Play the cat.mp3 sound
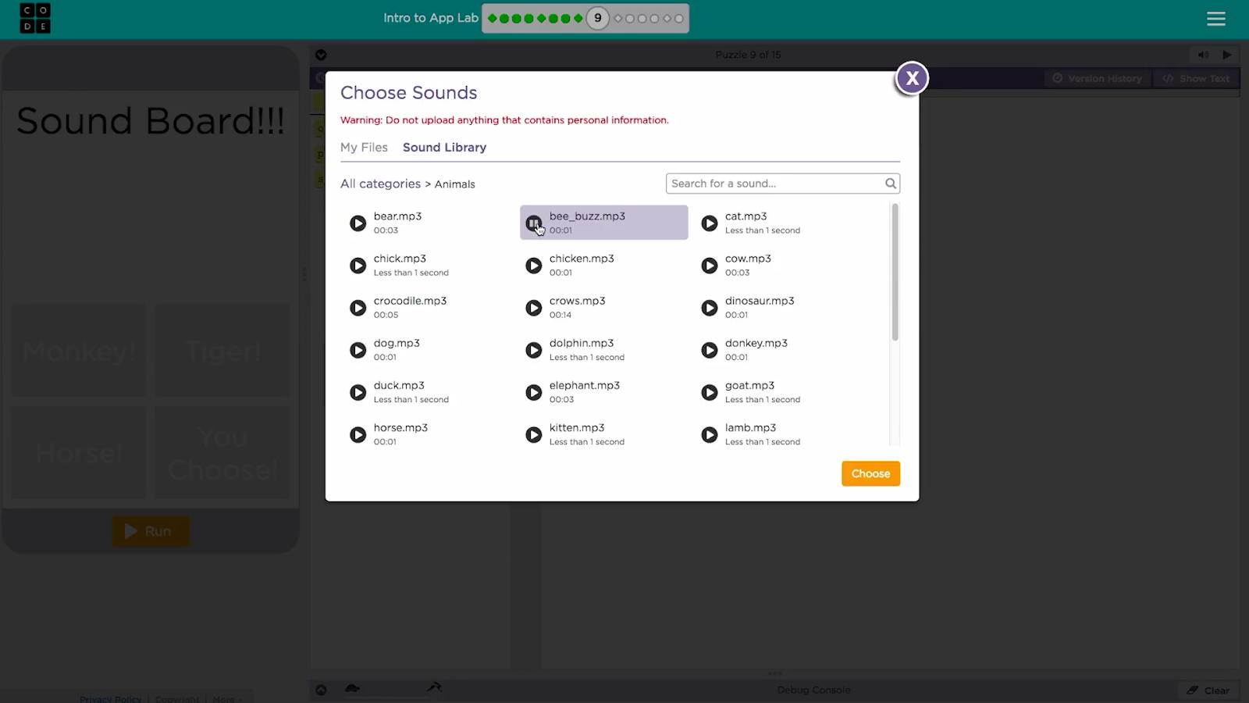This screenshot has height=703, width=1249. coord(709,223)
